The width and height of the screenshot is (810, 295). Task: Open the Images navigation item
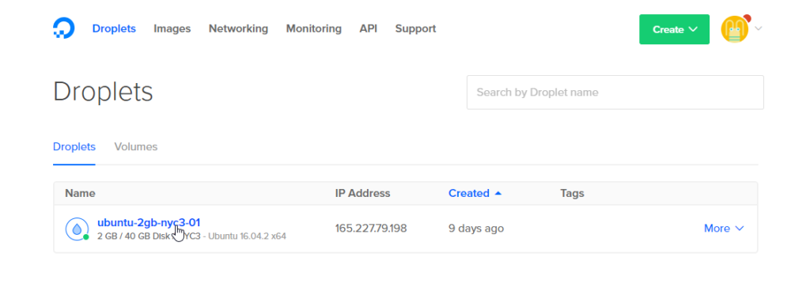point(172,29)
